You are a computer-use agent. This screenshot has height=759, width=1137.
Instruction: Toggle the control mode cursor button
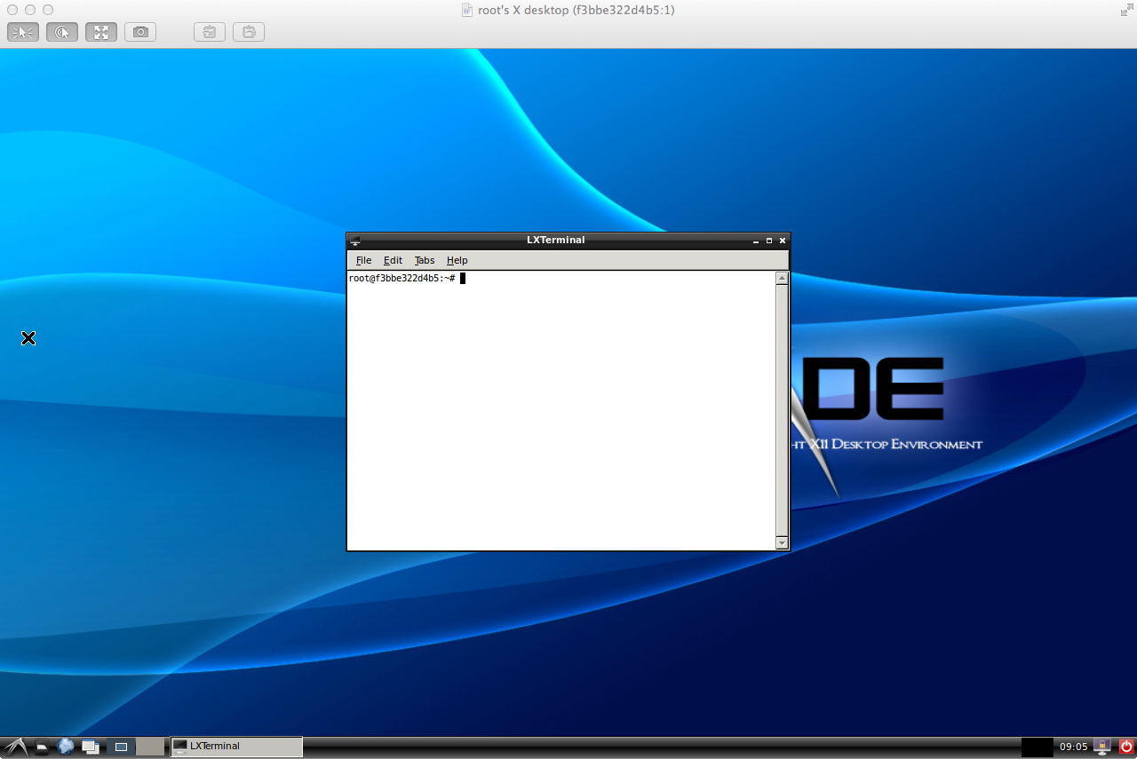pos(23,32)
